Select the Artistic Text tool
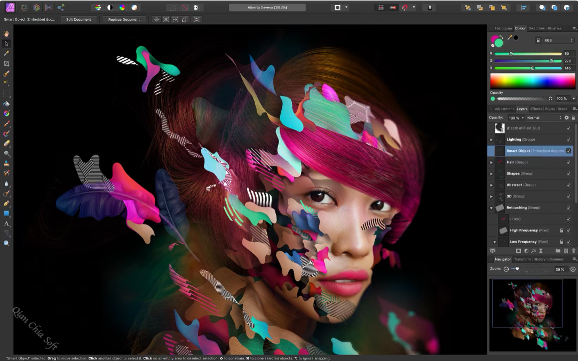 click(6, 223)
